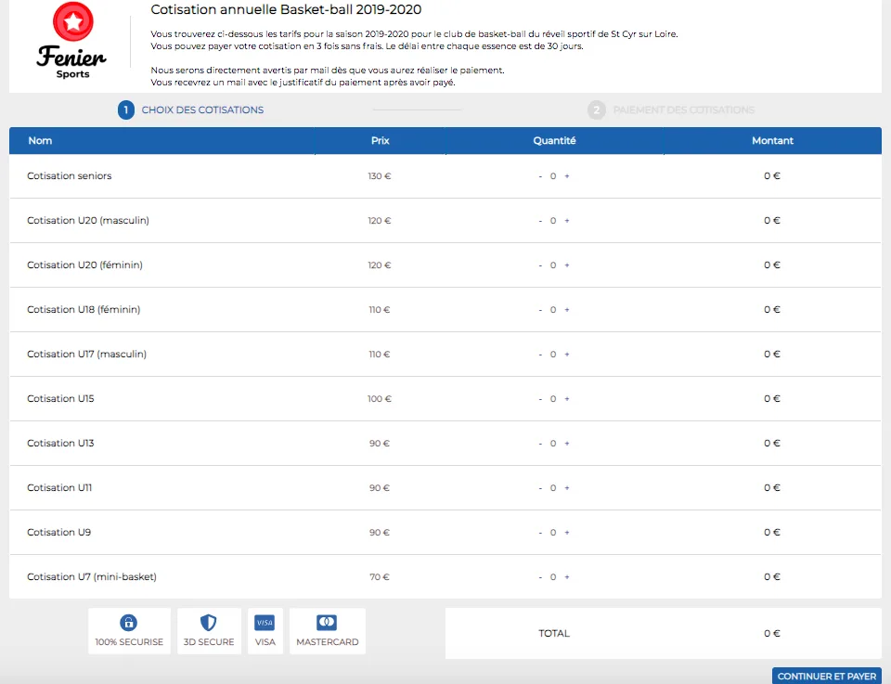Click Continuer et Payer button
The width and height of the screenshot is (891, 684).
click(826, 676)
